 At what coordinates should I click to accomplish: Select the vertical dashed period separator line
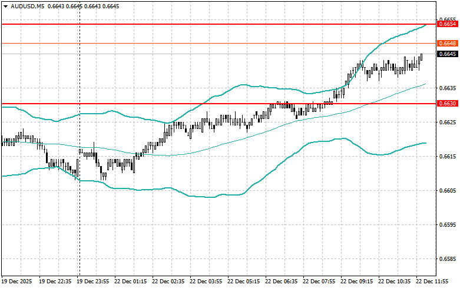[80, 138]
